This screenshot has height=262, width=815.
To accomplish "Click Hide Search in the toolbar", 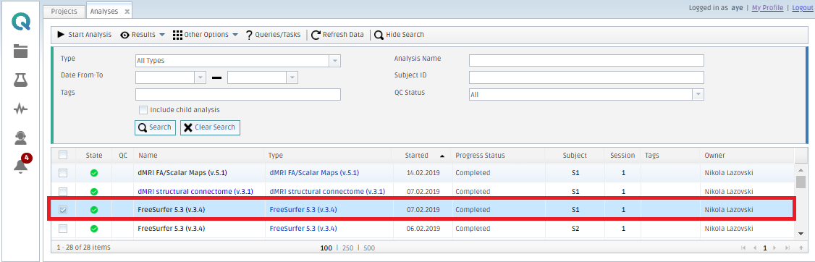I will [400, 35].
